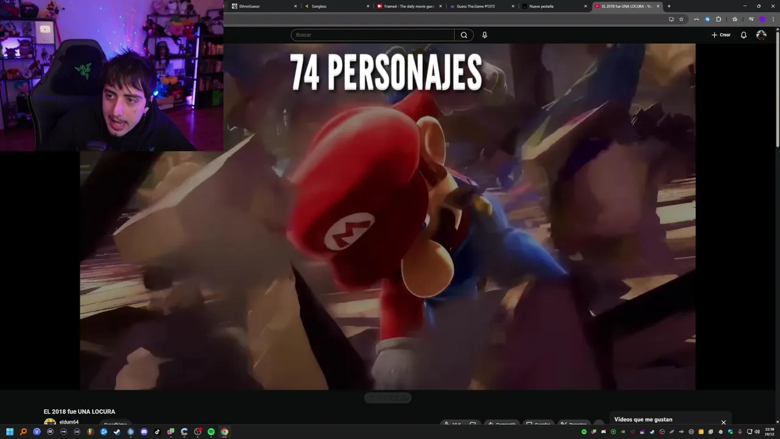This screenshot has height=439, width=780.
Task: Open Discord from the taskbar
Action: 144,432
